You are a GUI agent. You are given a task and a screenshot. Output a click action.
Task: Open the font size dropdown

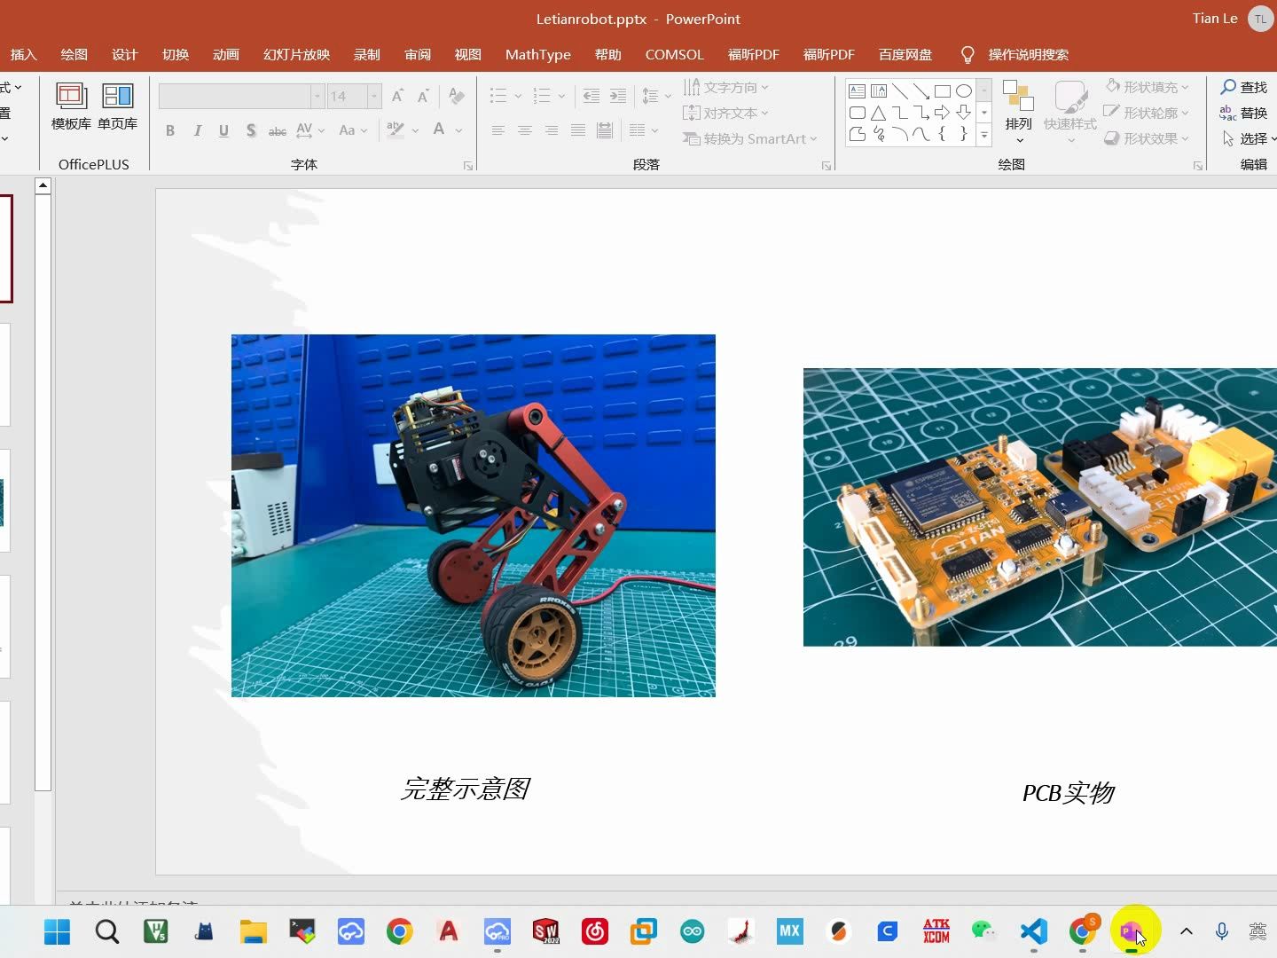374,96
